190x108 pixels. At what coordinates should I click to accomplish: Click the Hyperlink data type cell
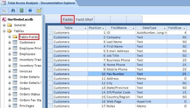pos(151,102)
